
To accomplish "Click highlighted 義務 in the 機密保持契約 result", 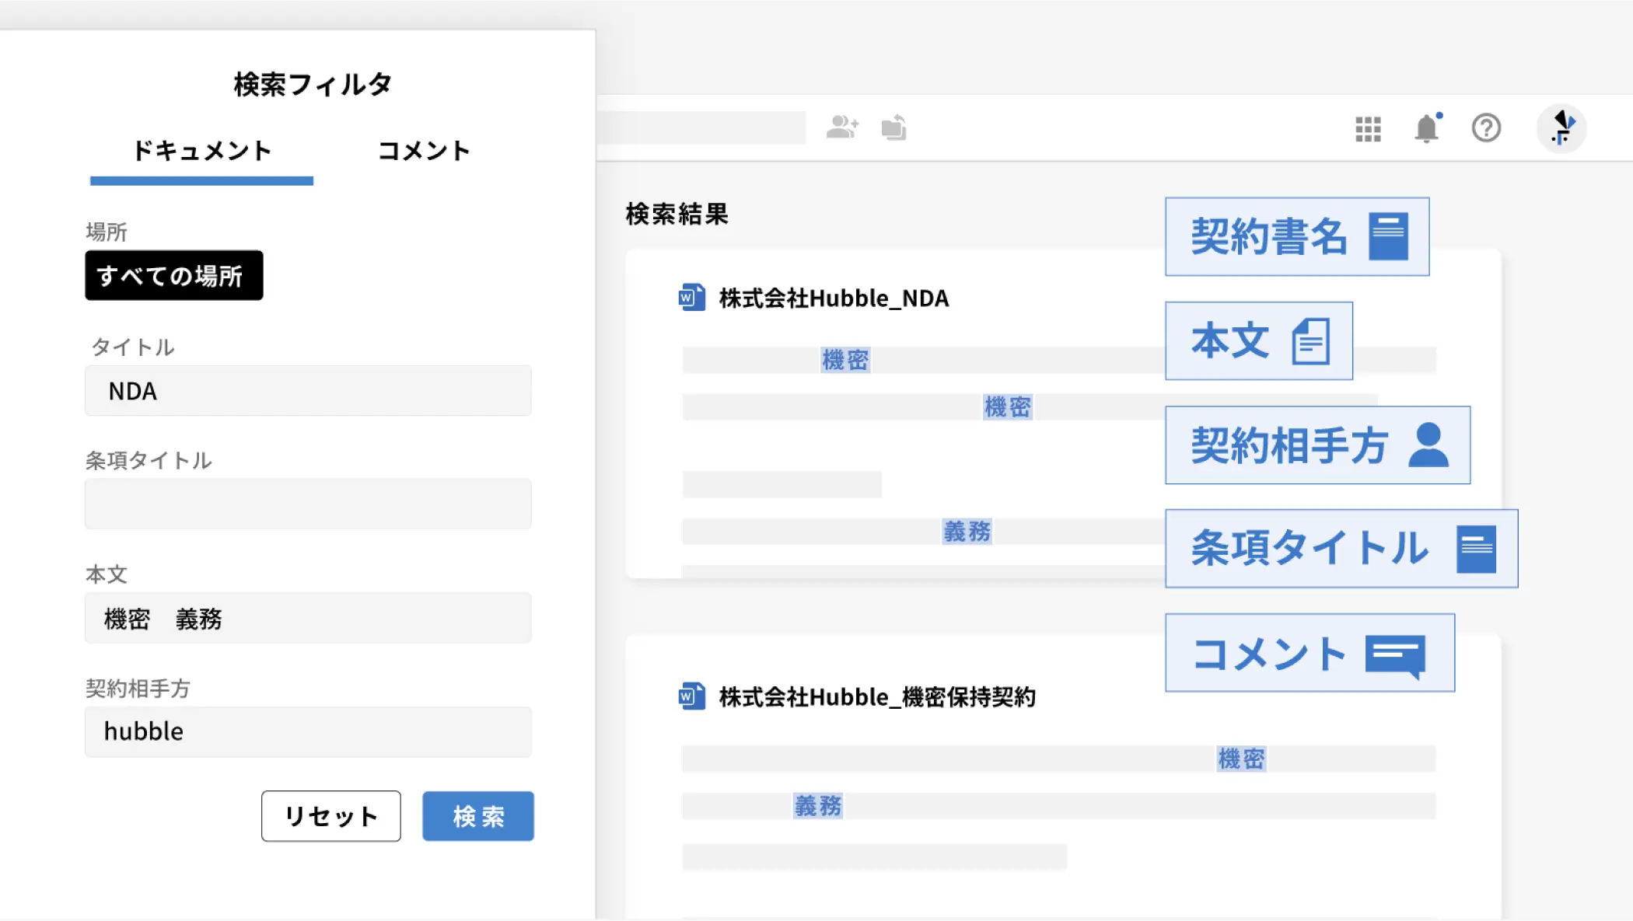I will coord(818,806).
